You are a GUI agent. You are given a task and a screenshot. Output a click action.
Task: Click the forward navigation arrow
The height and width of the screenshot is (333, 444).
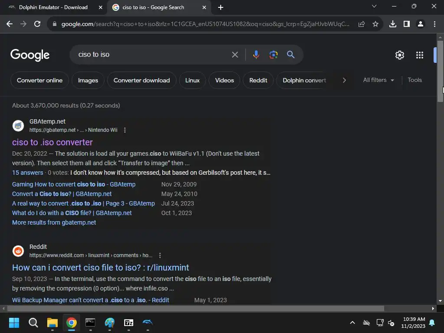coord(23,24)
